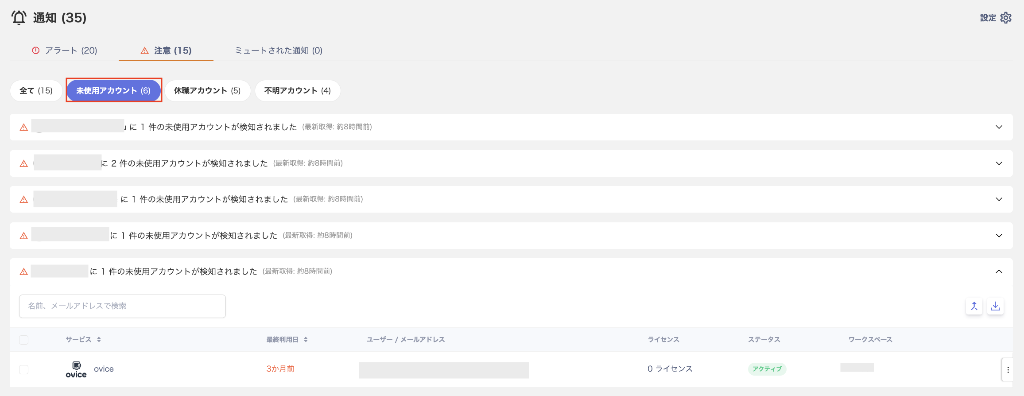1024x396 pixels.
Task: Expand the 2 件の未使用アカウント notification
Action: point(999,163)
